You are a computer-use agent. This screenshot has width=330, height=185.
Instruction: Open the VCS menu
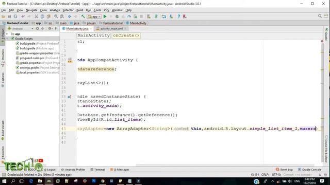click(106, 10)
